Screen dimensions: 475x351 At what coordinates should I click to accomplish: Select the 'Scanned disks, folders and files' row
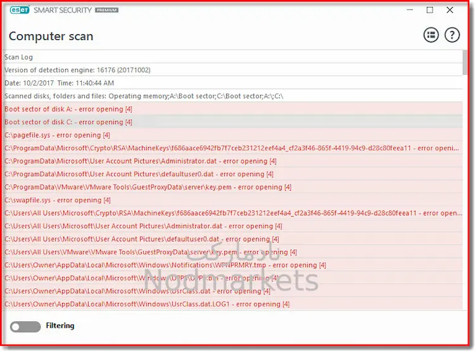(x=232, y=96)
